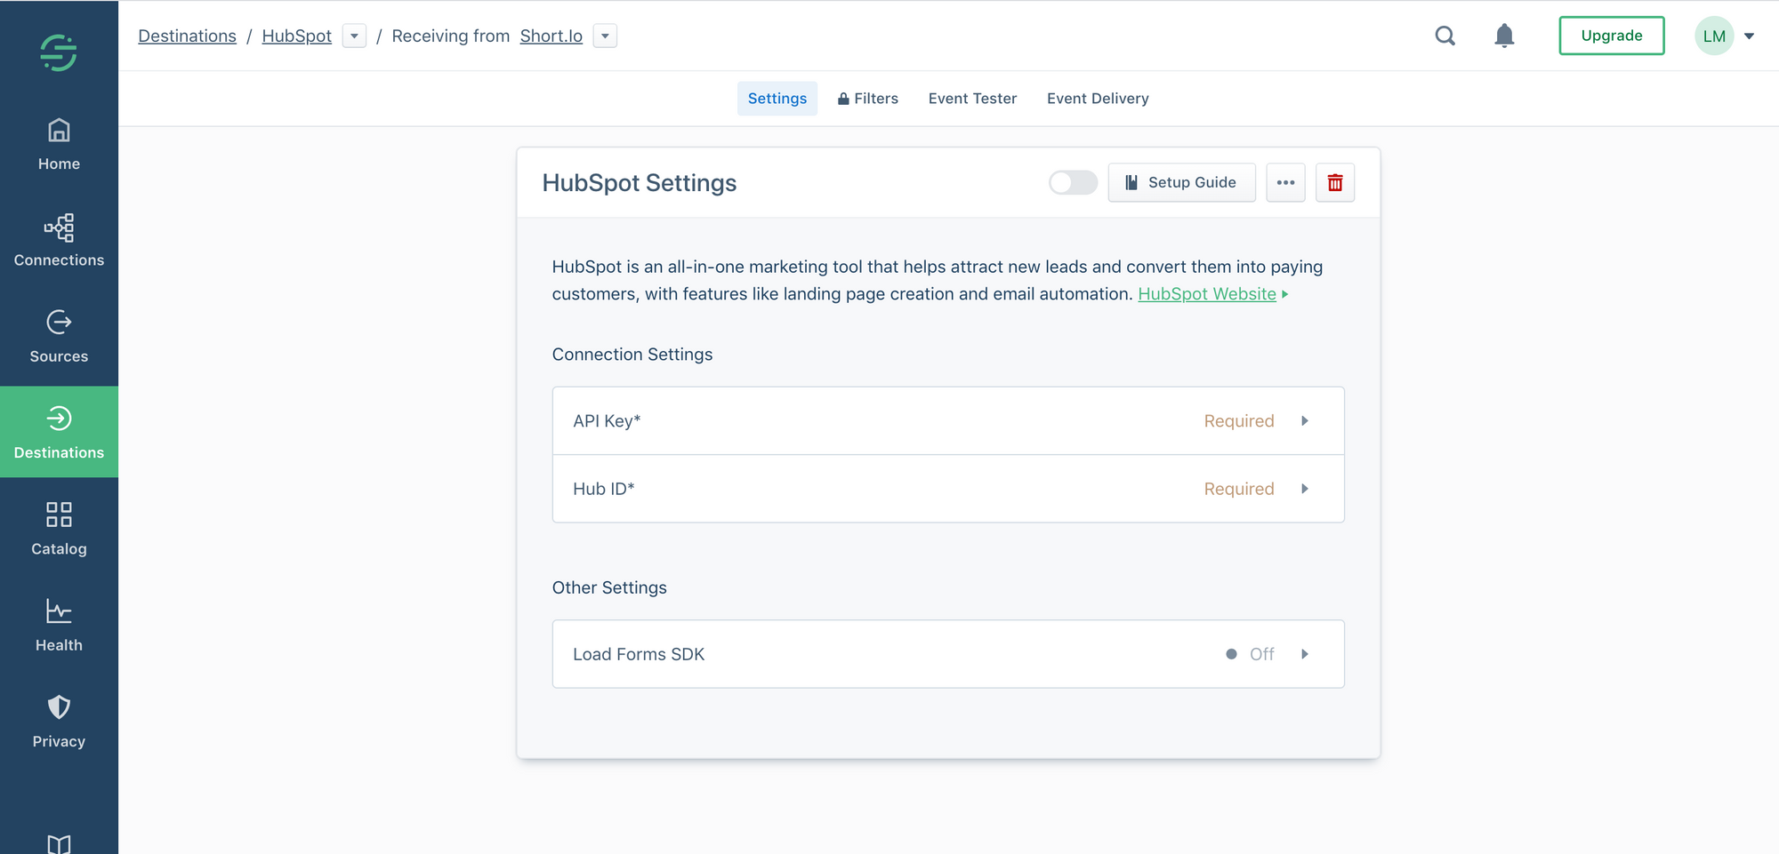Image resolution: width=1779 pixels, height=854 pixels.
Task: Open the HubSpot breadcrumb dropdown
Action: coord(354,36)
